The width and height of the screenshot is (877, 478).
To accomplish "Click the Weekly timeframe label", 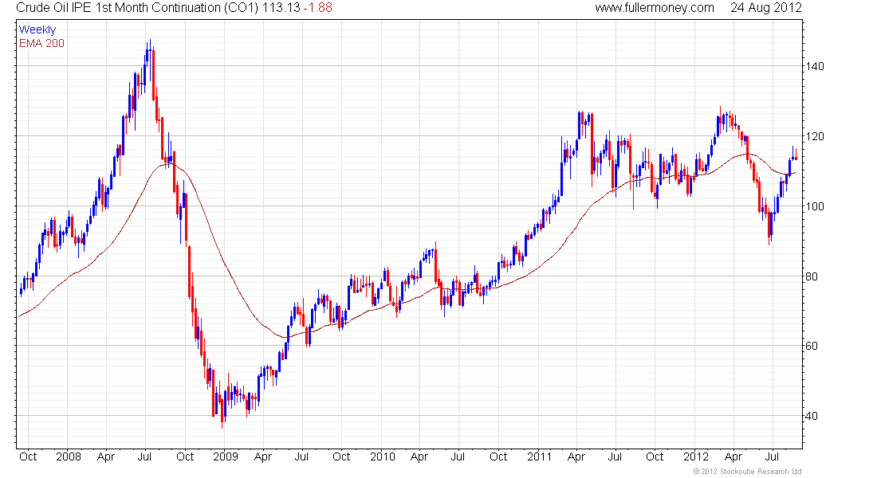I will (37, 29).
